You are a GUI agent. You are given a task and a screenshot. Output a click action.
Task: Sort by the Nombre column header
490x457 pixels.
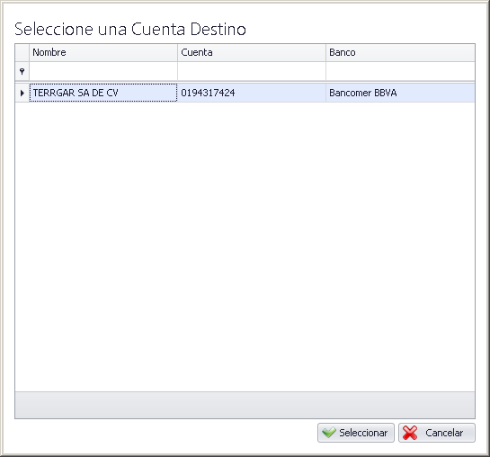[103, 52]
